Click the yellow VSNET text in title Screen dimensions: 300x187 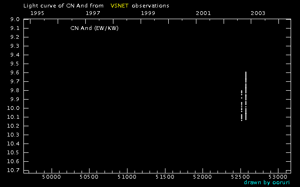coord(120,6)
